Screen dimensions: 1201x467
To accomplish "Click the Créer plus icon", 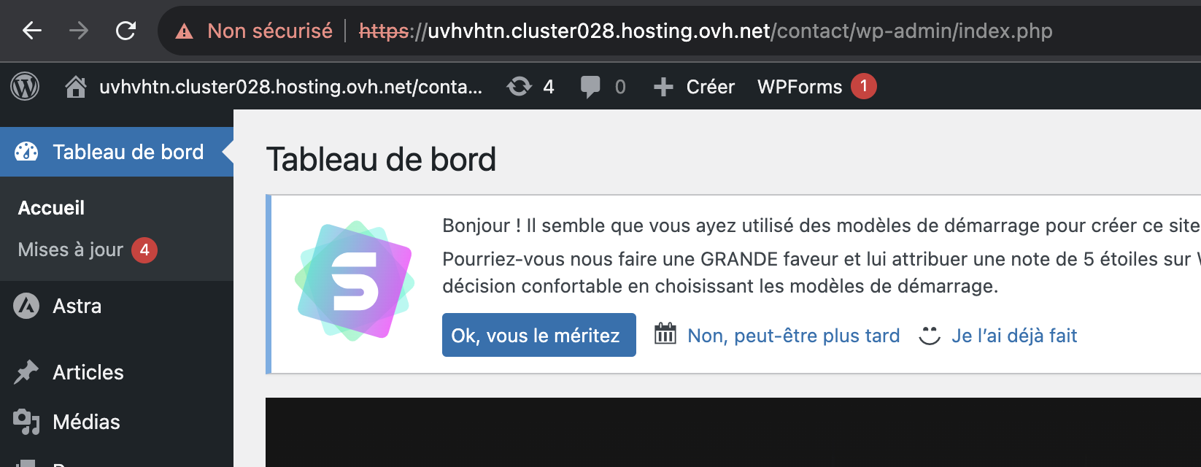I will pyautogui.click(x=663, y=88).
